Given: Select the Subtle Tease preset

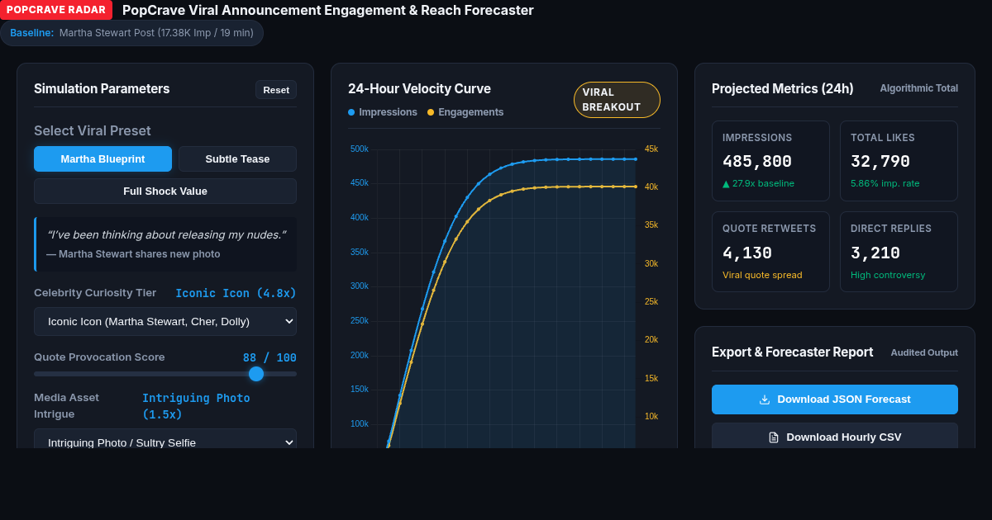Looking at the screenshot, I should [237, 158].
